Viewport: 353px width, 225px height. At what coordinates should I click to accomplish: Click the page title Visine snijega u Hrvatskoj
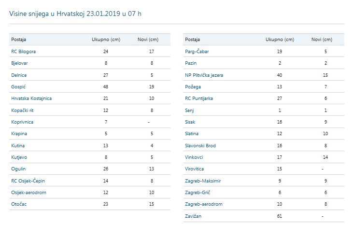[75, 14]
